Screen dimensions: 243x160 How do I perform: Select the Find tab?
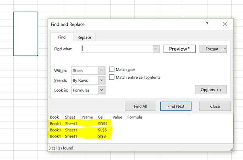click(62, 37)
